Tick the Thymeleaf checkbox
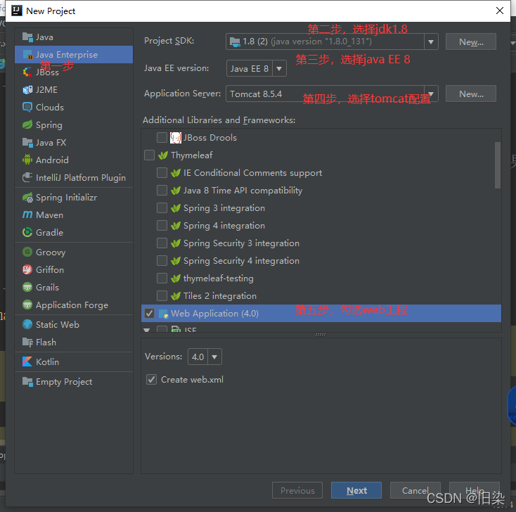The width and height of the screenshot is (516, 512). (150, 155)
